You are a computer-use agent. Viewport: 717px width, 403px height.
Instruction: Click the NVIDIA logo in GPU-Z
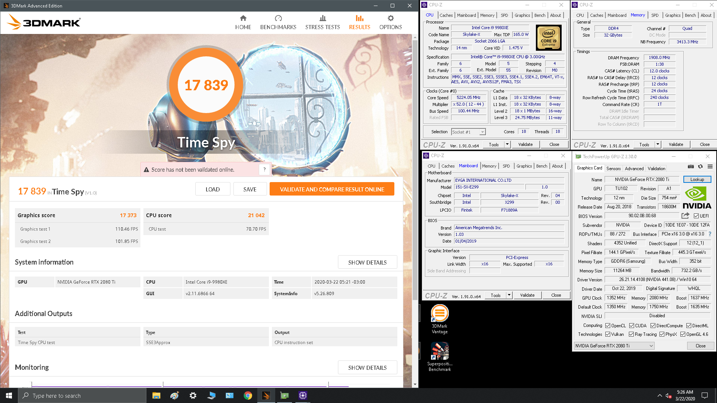pyautogui.click(x=697, y=198)
